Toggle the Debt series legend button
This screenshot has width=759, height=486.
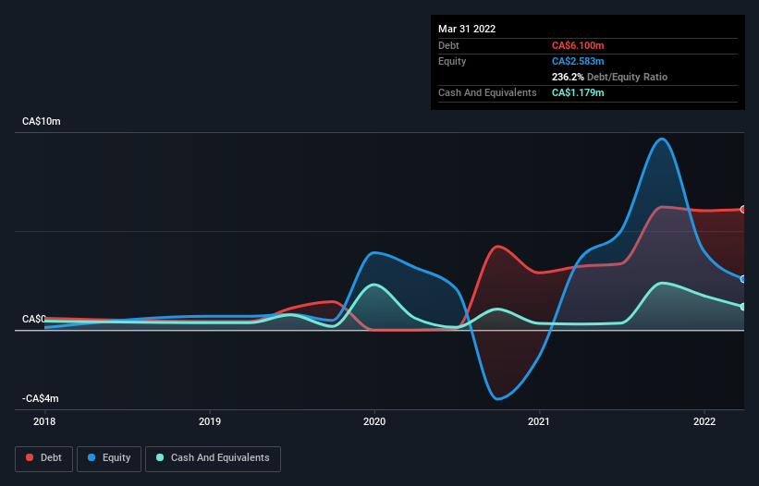(x=43, y=458)
